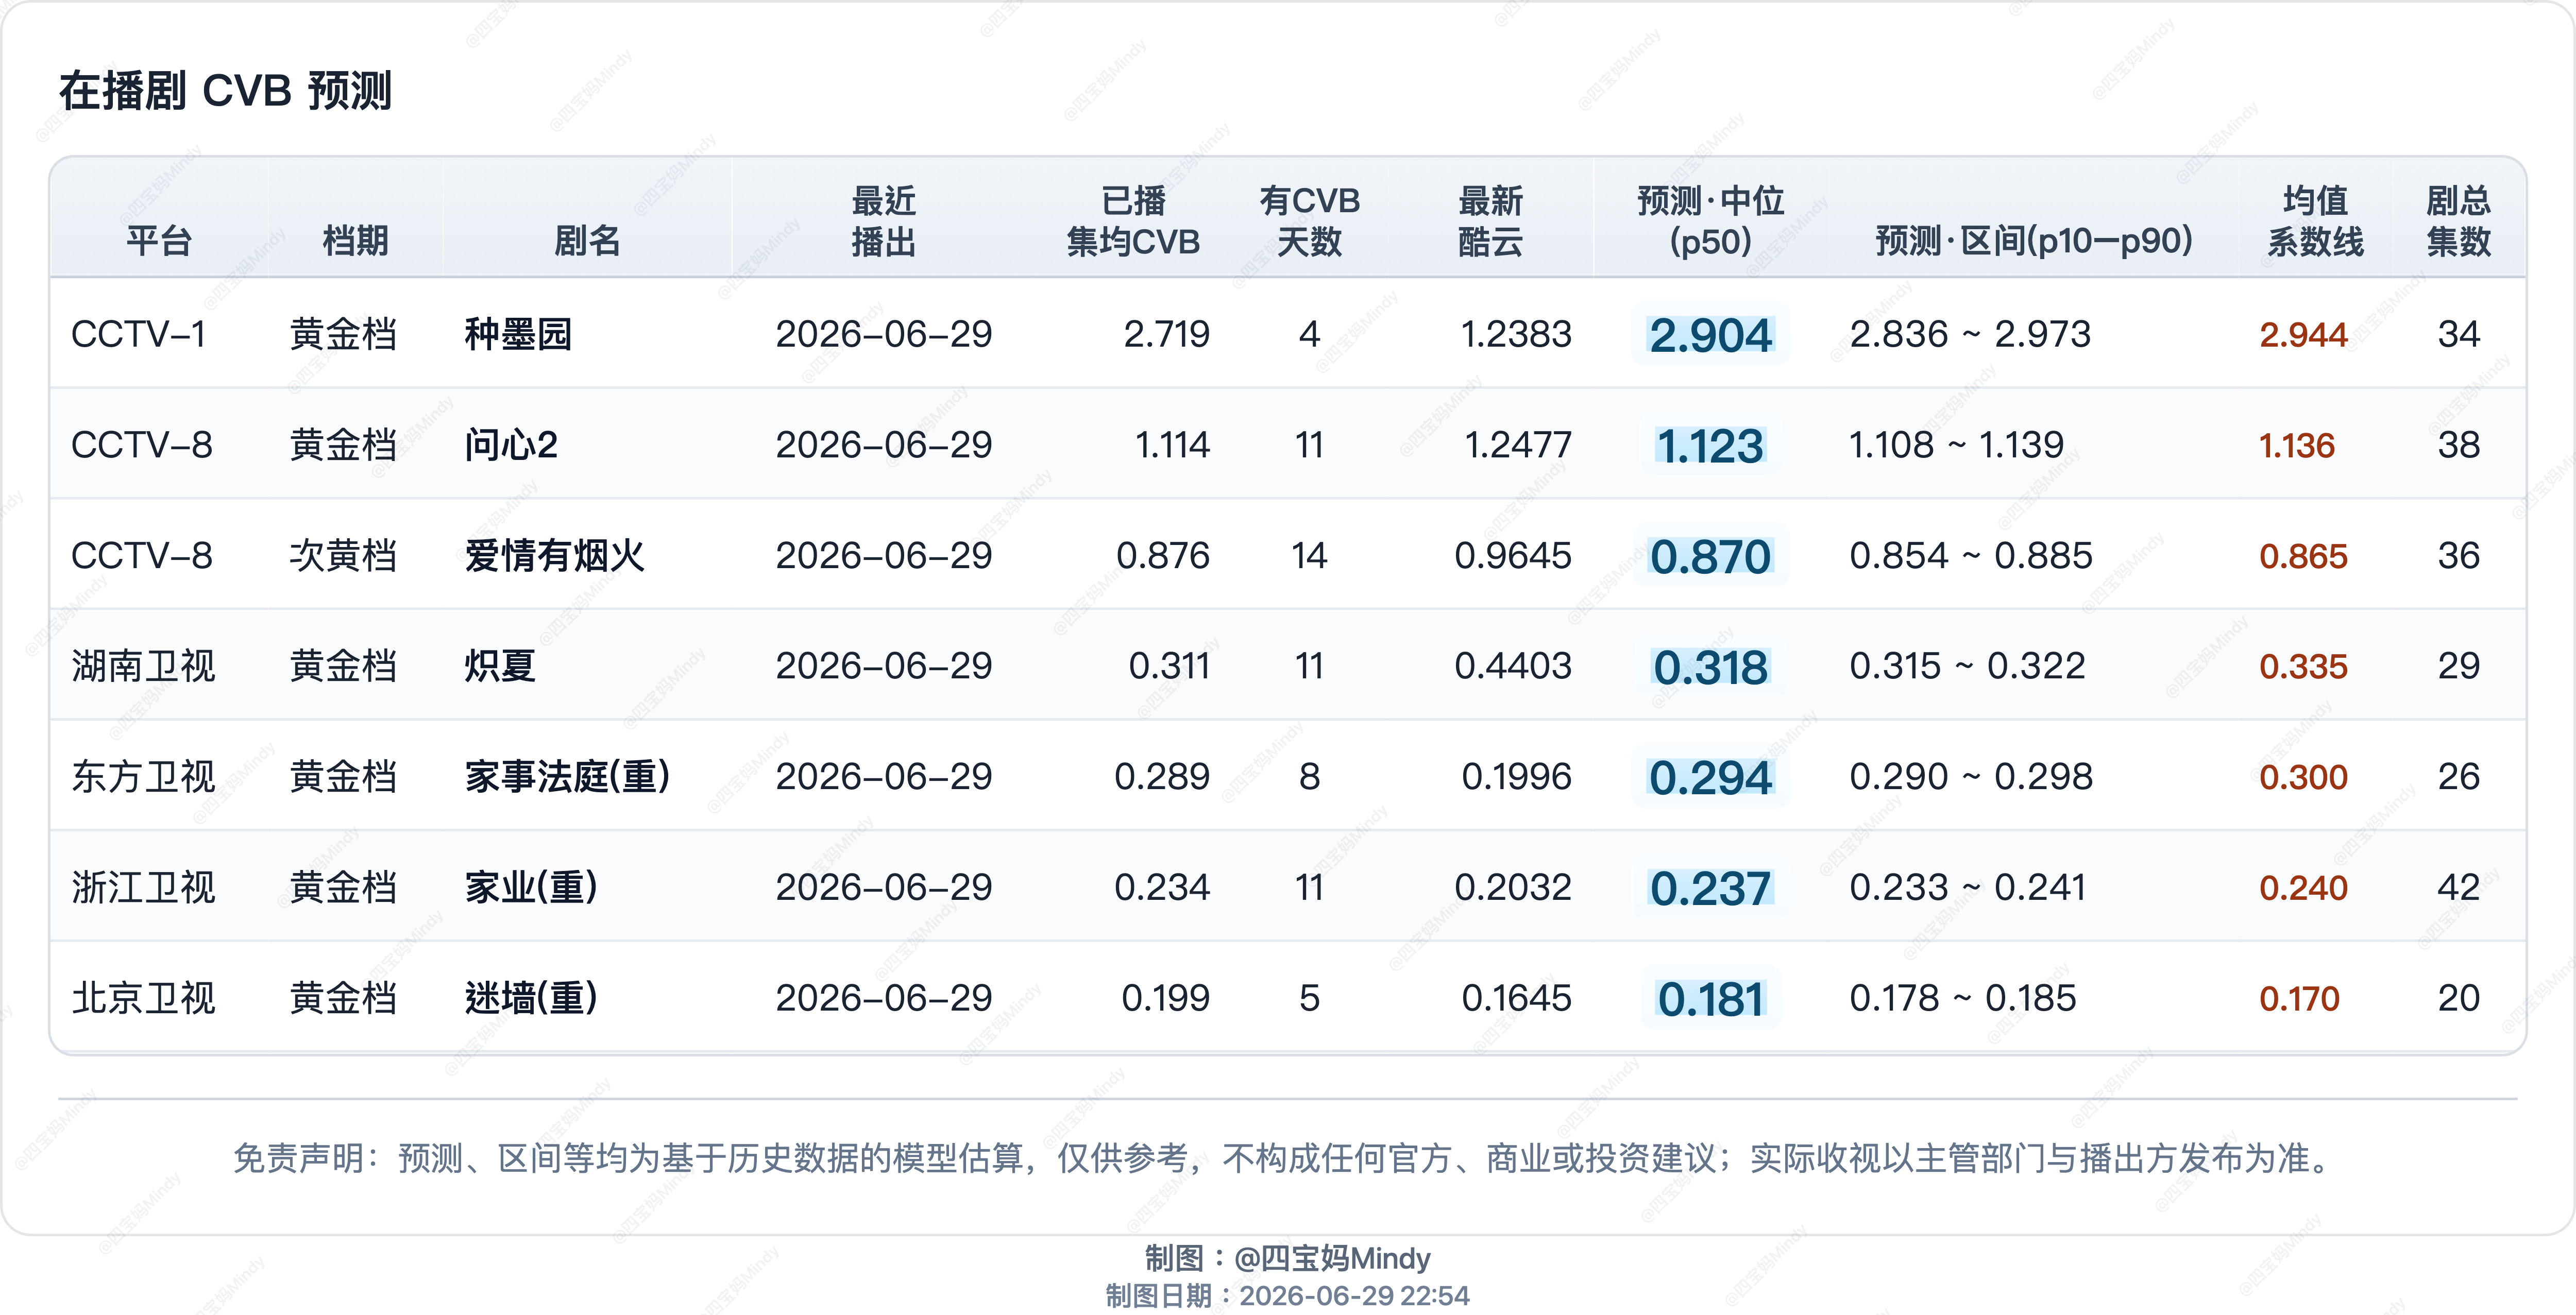Select the drama name 爱情有烟火
Image resolution: width=2576 pixels, height=1315 pixels.
554,556
